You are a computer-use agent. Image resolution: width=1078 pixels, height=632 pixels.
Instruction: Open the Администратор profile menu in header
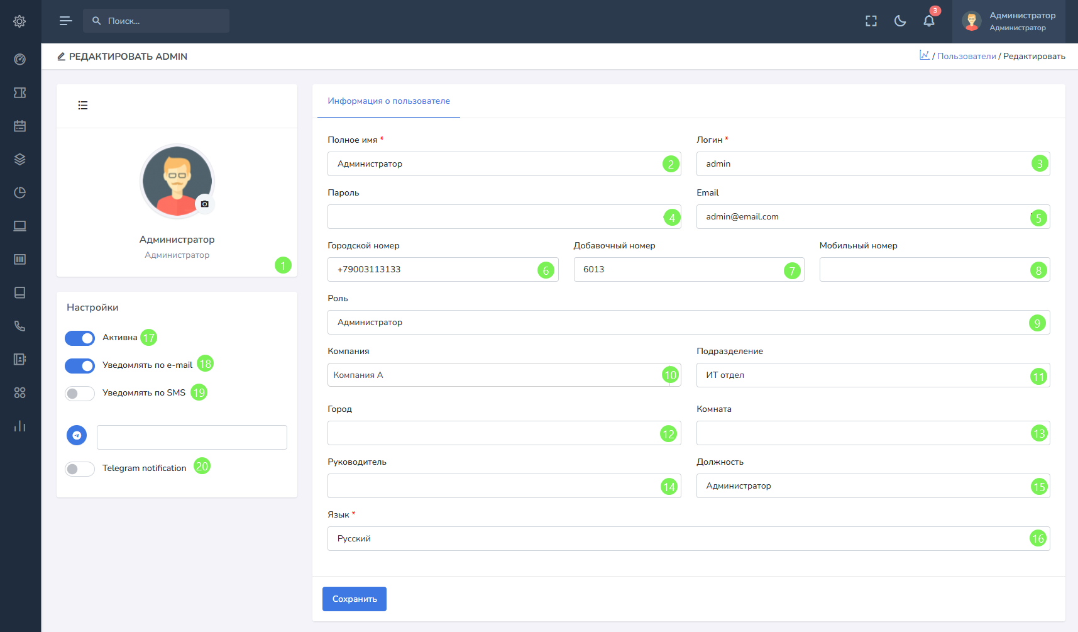point(1008,21)
